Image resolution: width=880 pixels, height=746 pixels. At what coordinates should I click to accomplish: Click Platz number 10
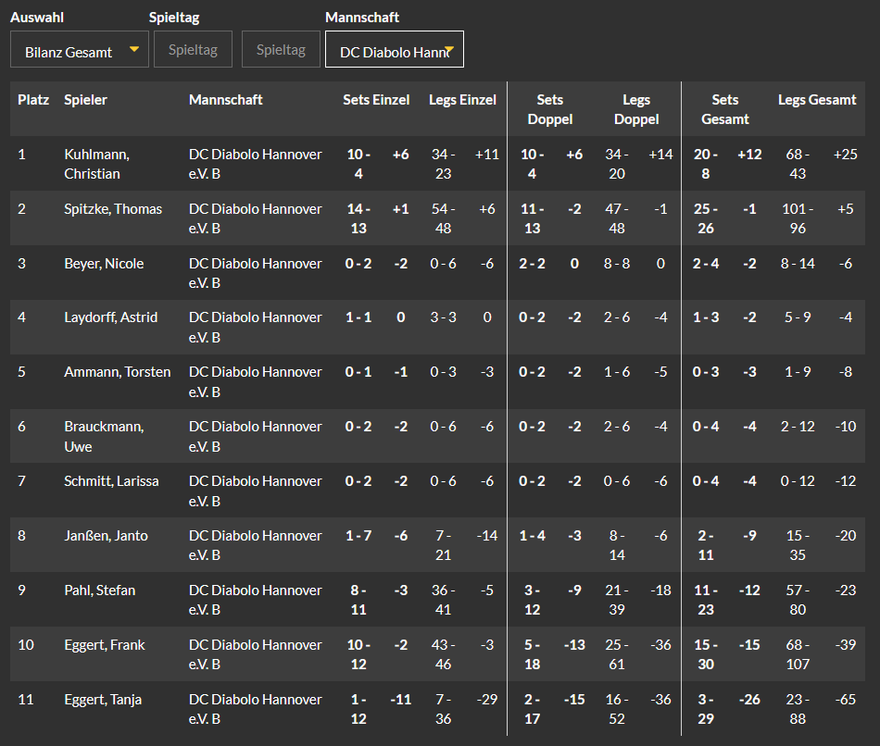tap(26, 645)
